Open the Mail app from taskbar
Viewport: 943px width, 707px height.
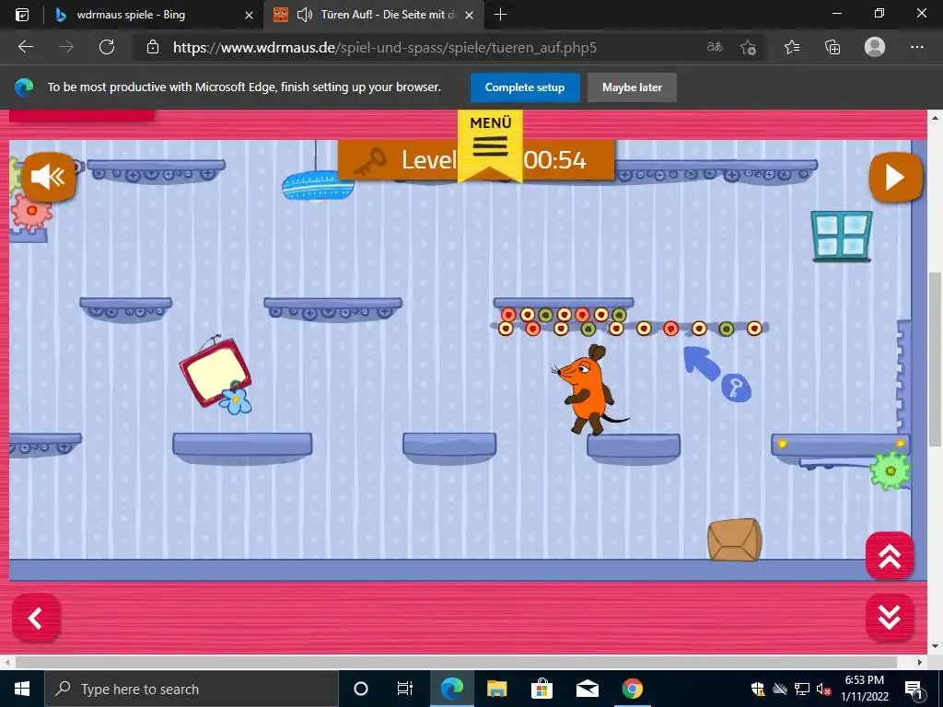[x=587, y=689]
